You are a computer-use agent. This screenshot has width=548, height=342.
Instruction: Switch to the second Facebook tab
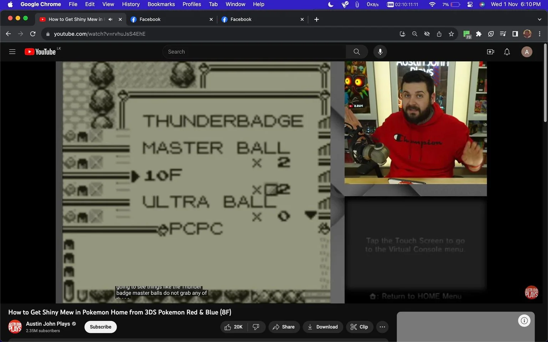click(x=262, y=19)
